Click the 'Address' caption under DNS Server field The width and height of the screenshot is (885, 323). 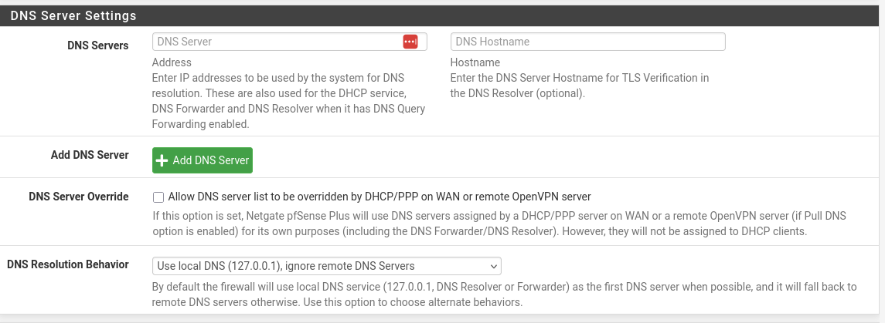[172, 62]
